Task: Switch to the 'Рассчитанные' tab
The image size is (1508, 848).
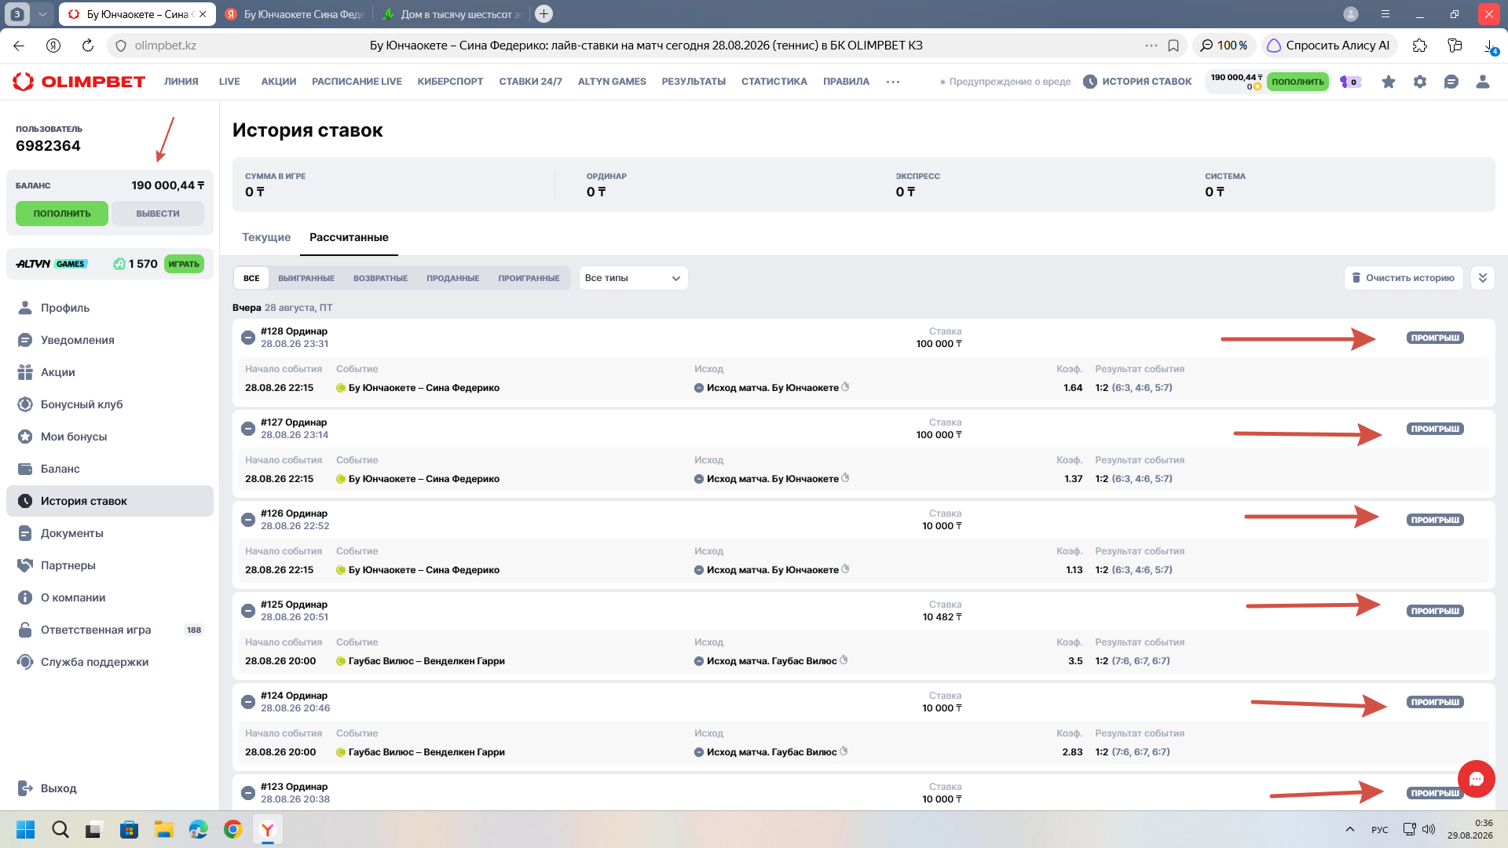Action: pyautogui.click(x=349, y=237)
